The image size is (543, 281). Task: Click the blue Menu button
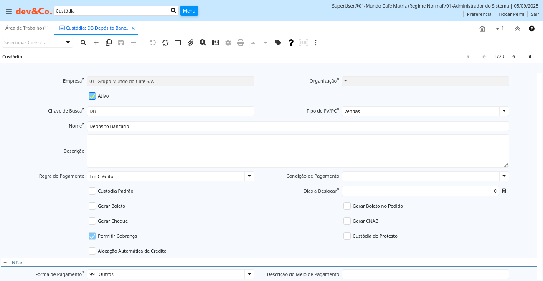(189, 11)
